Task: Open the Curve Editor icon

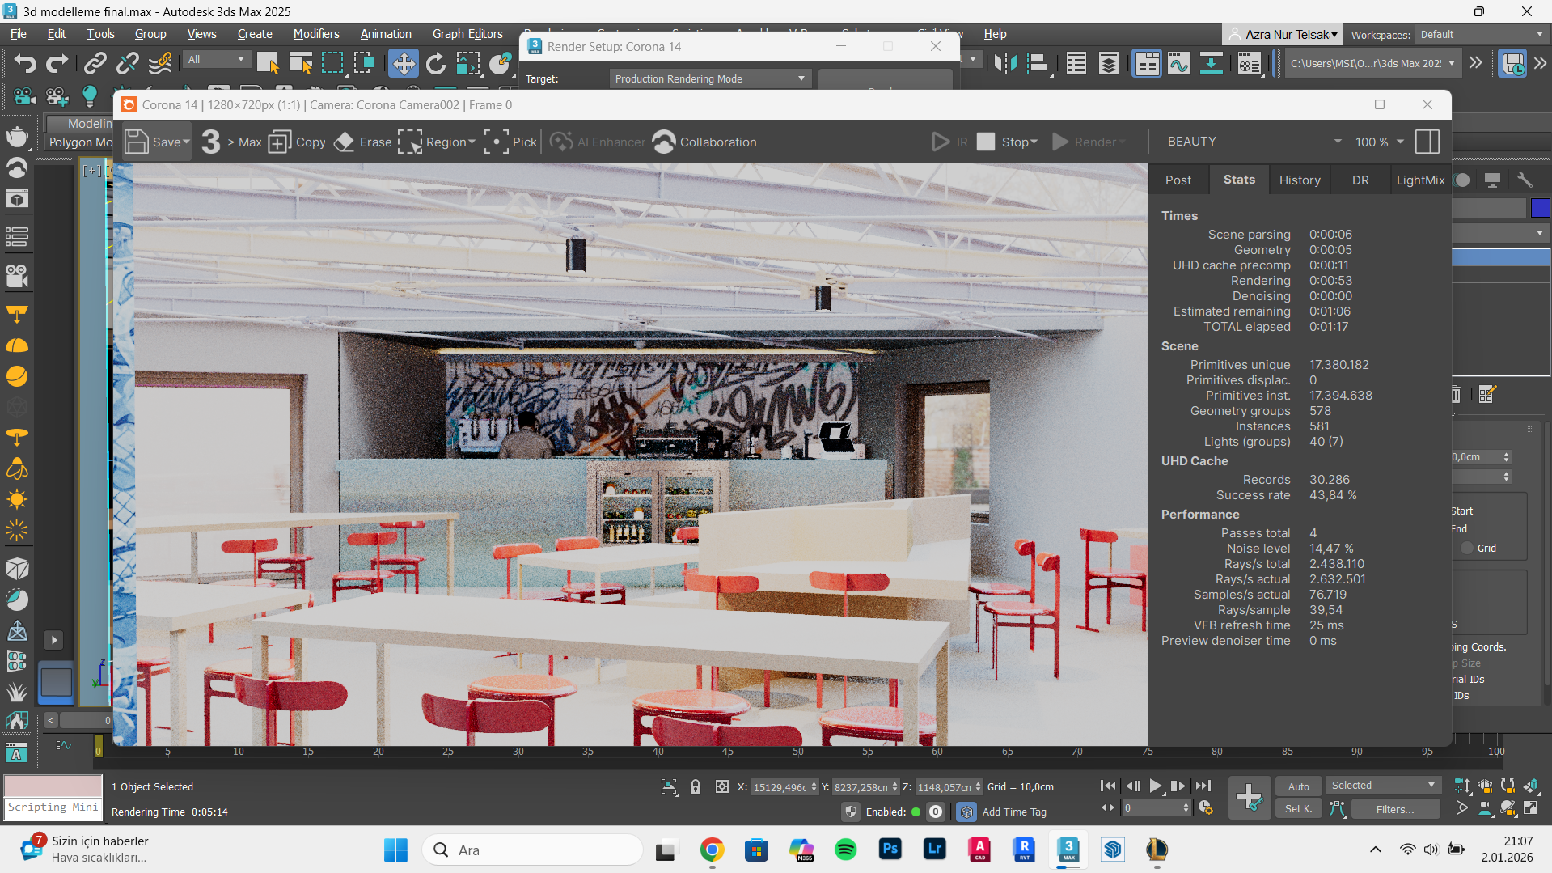Action: coord(1179,63)
